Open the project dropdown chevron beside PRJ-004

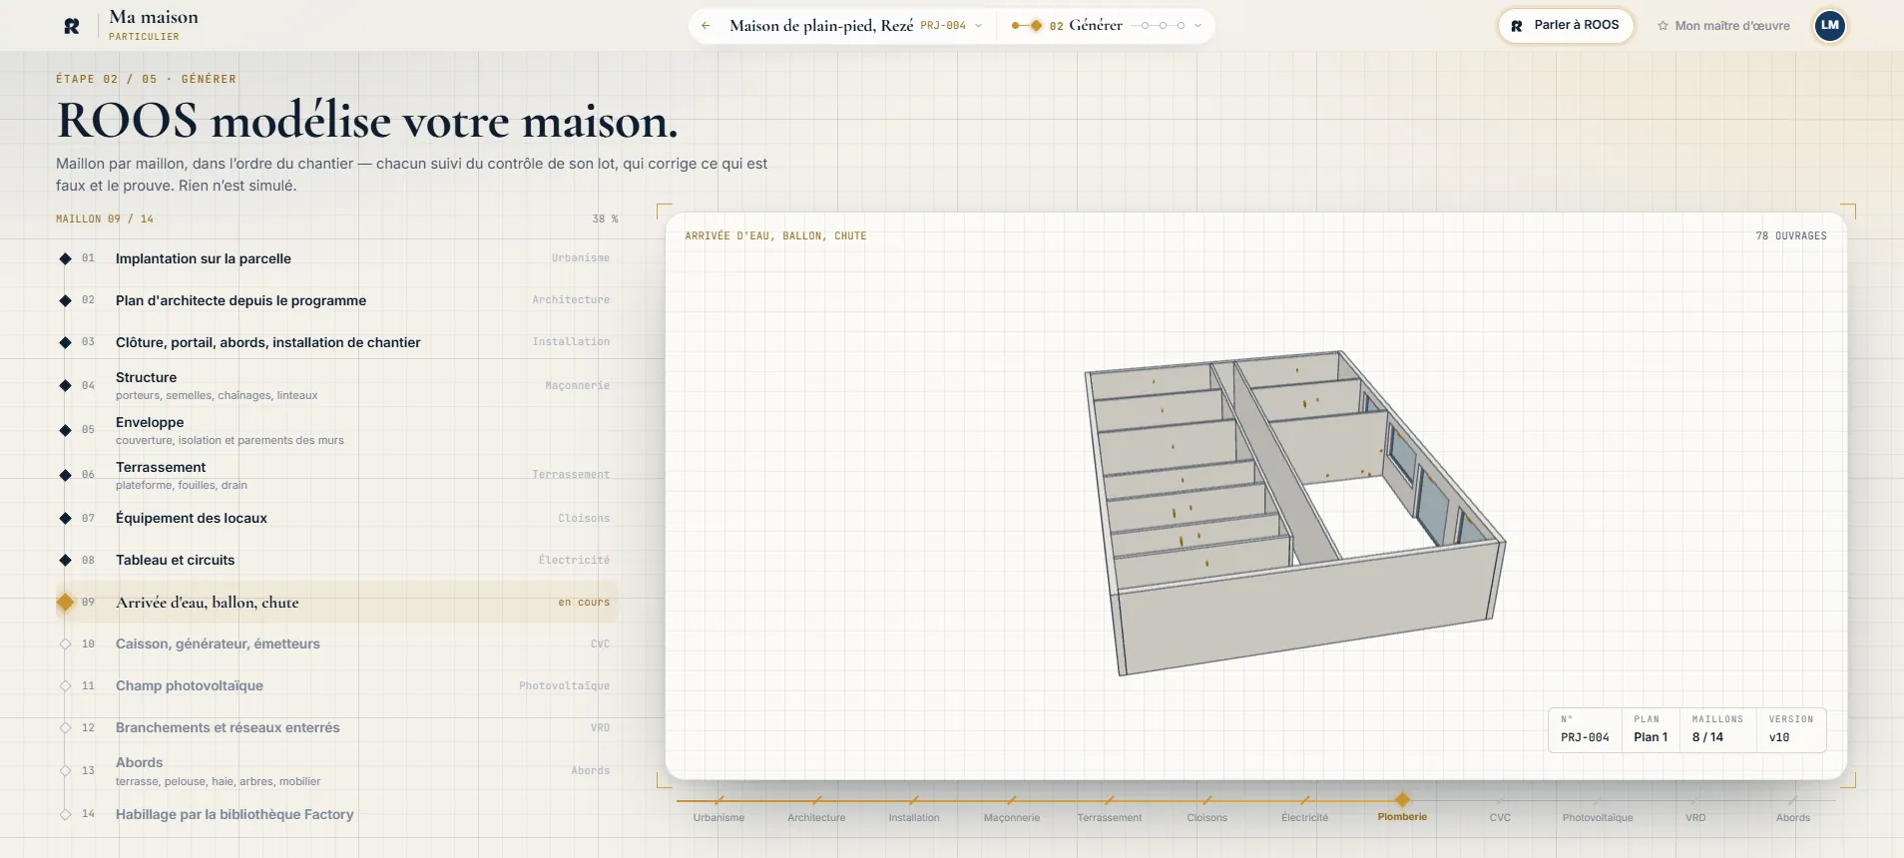978,26
